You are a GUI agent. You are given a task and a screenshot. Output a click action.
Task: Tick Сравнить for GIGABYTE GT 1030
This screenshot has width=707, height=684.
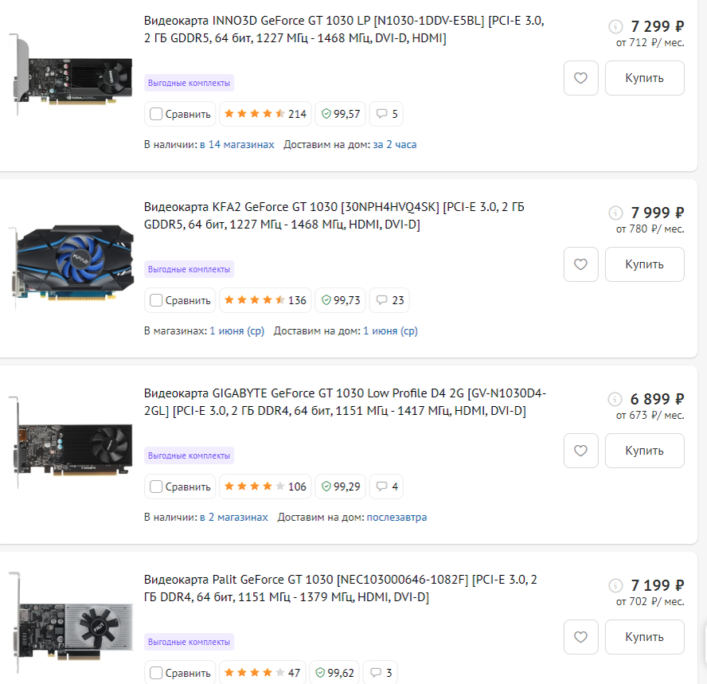click(156, 487)
